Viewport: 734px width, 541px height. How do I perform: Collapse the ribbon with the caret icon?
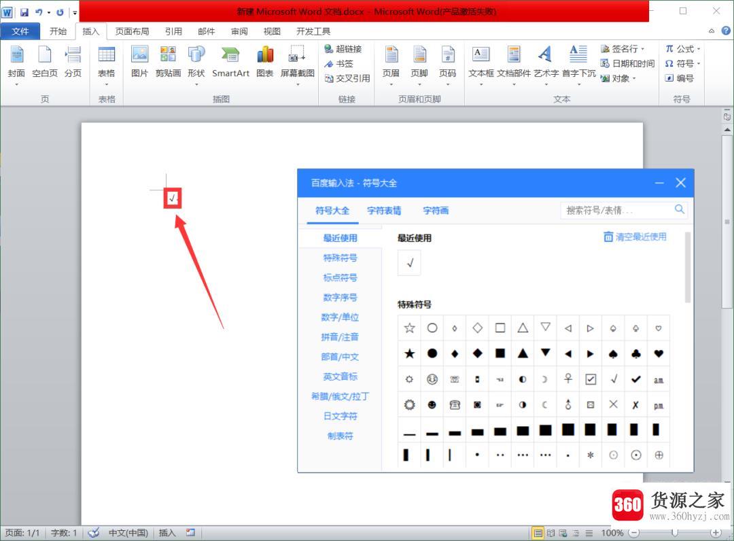click(x=712, y=31)
